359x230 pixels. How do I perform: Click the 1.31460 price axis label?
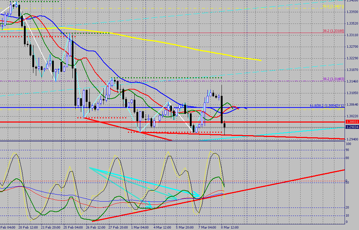[x=353, y=81]
